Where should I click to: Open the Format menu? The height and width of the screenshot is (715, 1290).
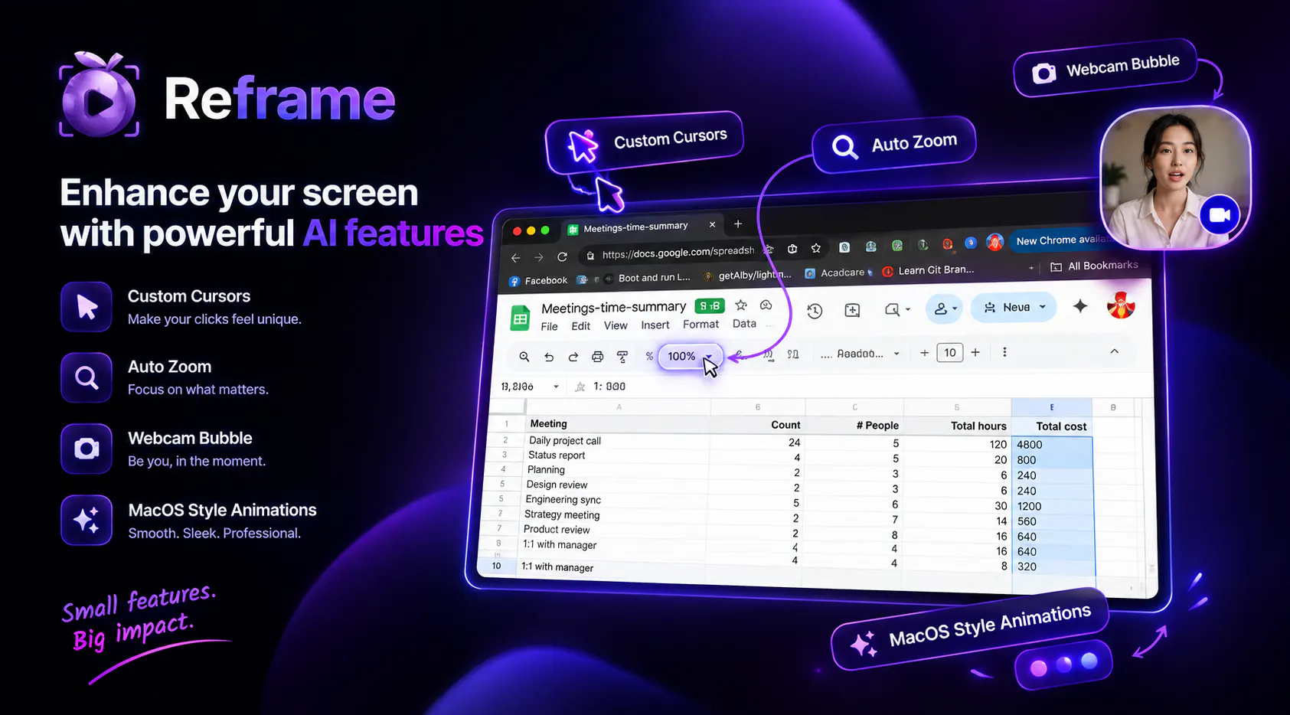coord(701,324)
